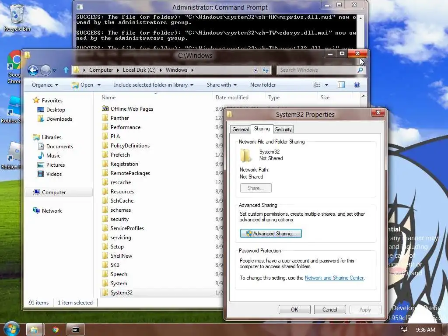Open the Organize menu

[45, 85]
